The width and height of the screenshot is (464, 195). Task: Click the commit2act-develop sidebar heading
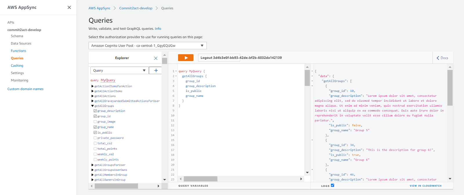(x=24, y=30)
